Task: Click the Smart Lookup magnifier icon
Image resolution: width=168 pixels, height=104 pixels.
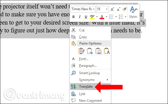Action: click(x=73, y=73)
